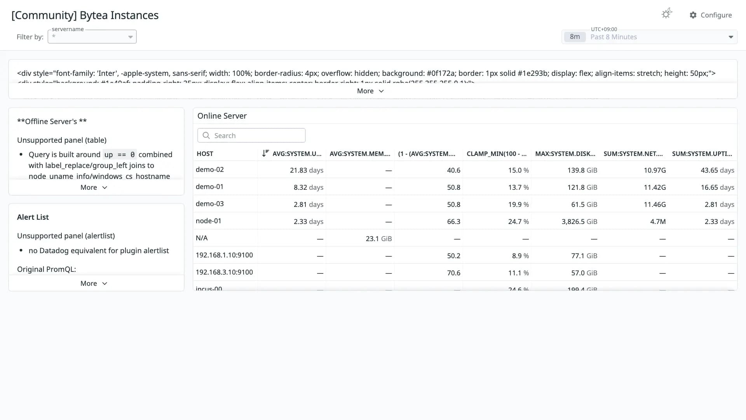Image resolution: width=746 pixels, height=420 pixels.
Task: Sort by the (1 - (AVG:SYSTEM.... column header
Action: pyautogui.click(x=427, y=154)
